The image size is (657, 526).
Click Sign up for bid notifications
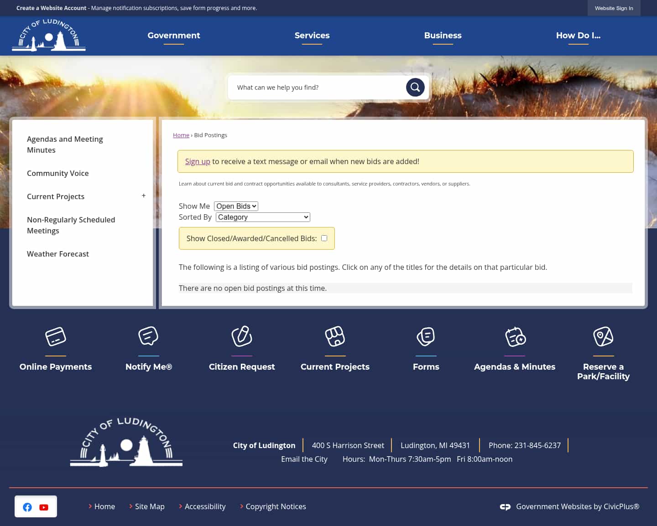coord(198,161)
